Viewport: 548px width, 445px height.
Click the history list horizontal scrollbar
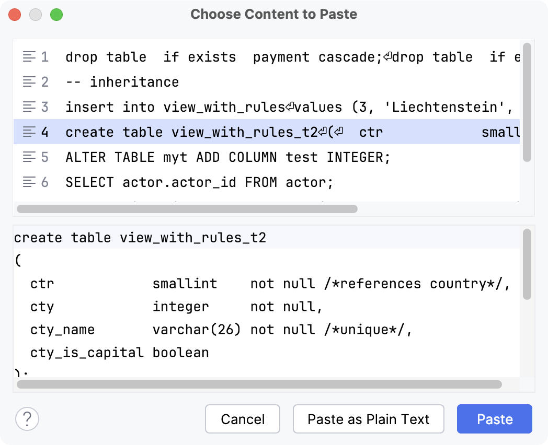coord(186,209)
